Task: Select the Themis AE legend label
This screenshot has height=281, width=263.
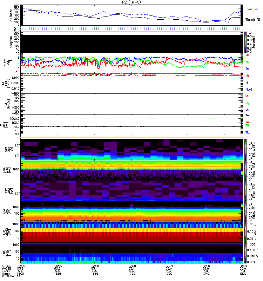Action: tap(252, 20)
